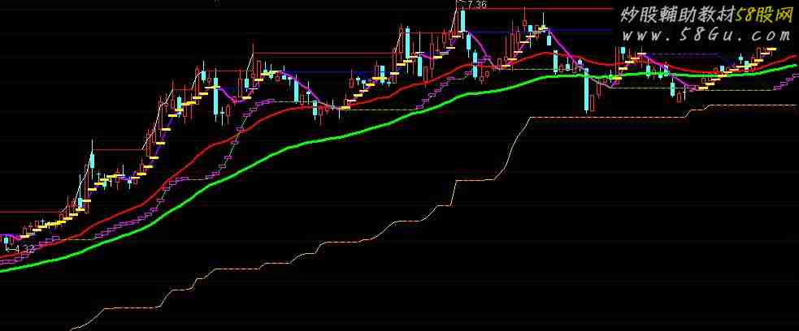
Task: Click the "4.22" low price label
Action: pos(24,248)
